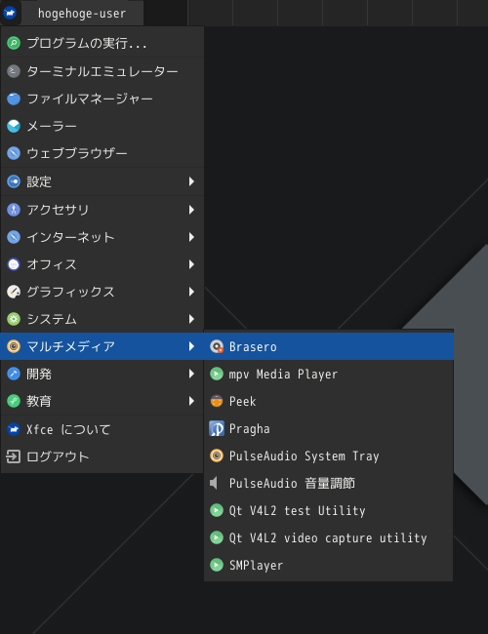The width and height of the screenshot is (488, 634).
Task: Expand the グラフィックス submenu arrow
Action: 191,292
